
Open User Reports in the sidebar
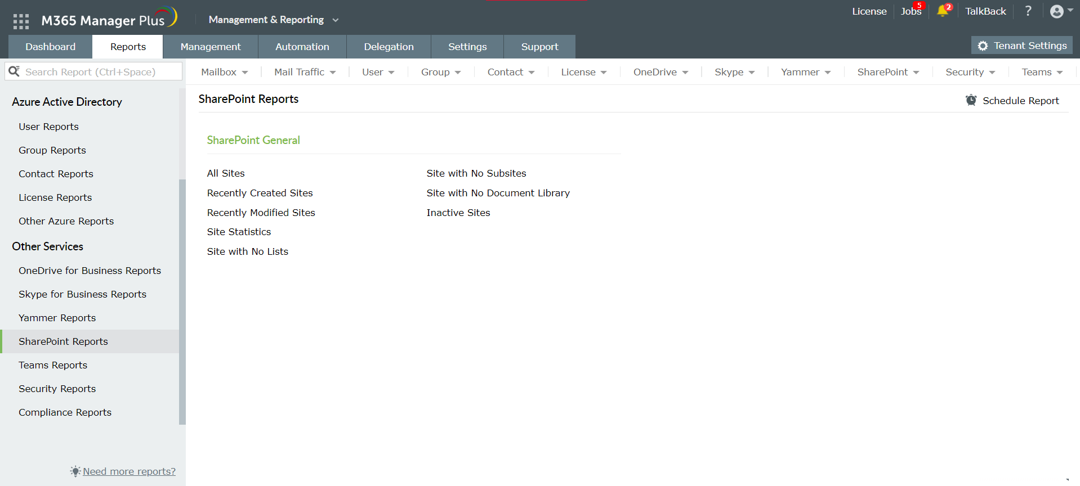[48, 127]
